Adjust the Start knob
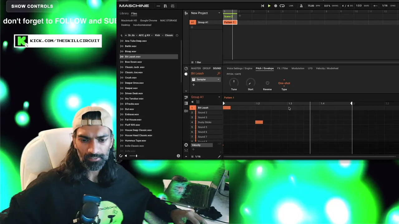Viewport: 399px width, 224px height. [x=250, y=82]
